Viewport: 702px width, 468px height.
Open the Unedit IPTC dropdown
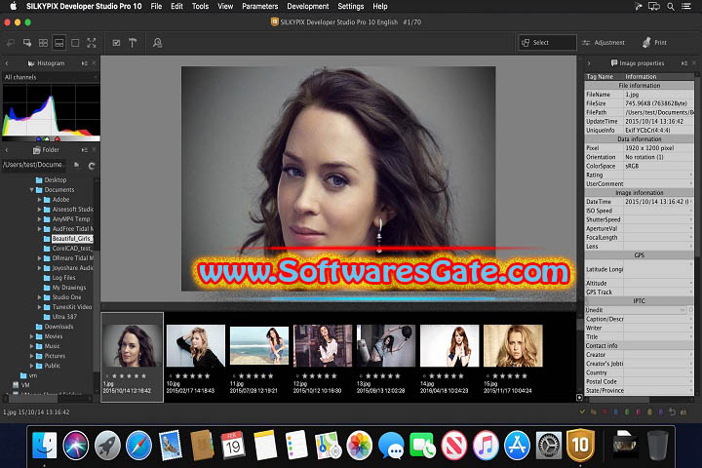(636, 310)
